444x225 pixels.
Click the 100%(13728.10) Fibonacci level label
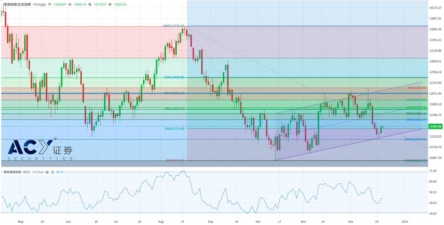click(x=174, y=26)
